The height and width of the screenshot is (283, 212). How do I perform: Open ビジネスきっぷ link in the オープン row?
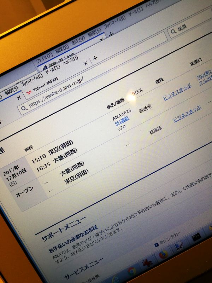coord(187,114)
